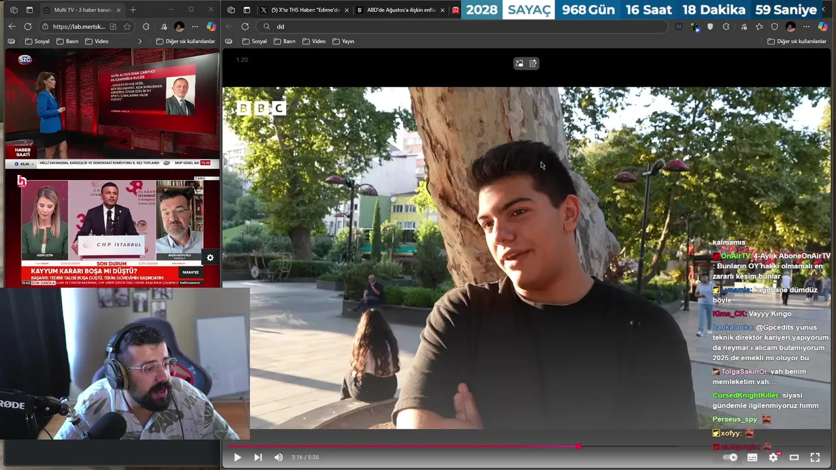Screen dimensions: 836x470
Task: Open split screen icon in left address bar
Action: point(114,27)
